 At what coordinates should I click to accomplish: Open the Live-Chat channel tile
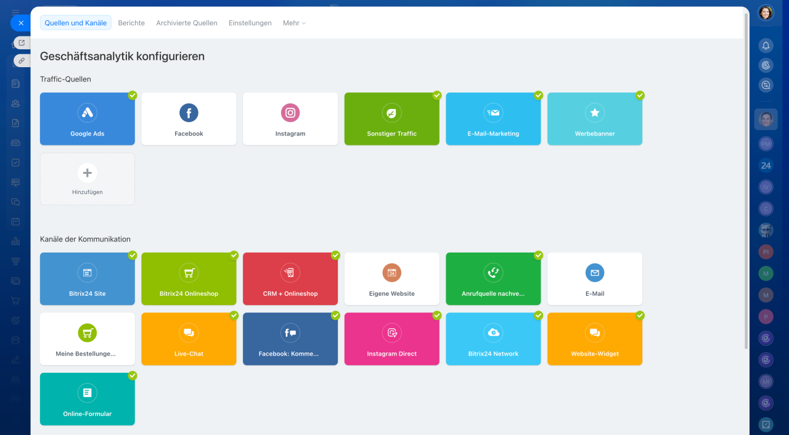[189, 339]
